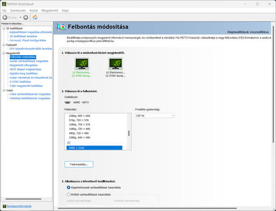Viewport: 276px width, 211px height.
Task: Open the Súgó menu
Action: [65, 10]
